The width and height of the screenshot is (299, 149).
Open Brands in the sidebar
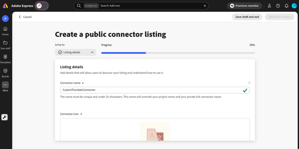coord(5,73)
